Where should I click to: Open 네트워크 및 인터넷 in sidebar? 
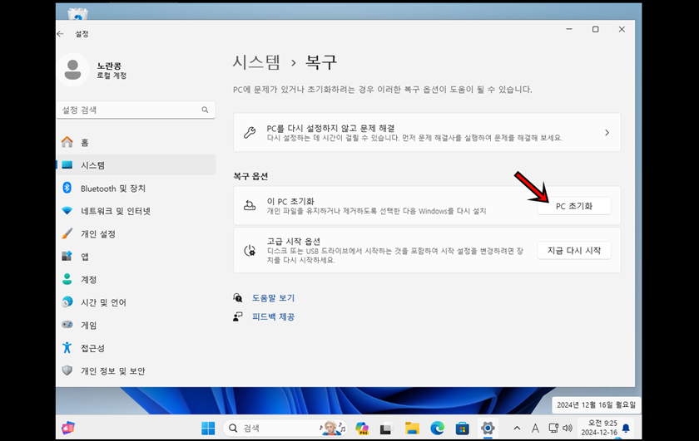136,211
